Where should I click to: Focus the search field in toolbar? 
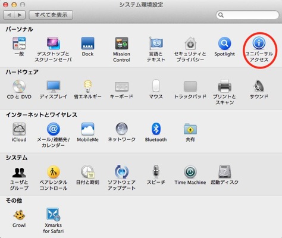point(247,15)
